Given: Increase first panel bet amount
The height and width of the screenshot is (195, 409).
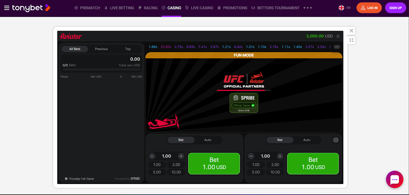Looking at the screenshot, I should click(x=181, y=156).
